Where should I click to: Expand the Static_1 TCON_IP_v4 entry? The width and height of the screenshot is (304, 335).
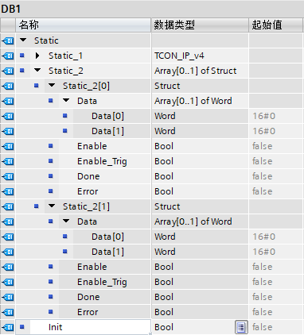[37, 56]
